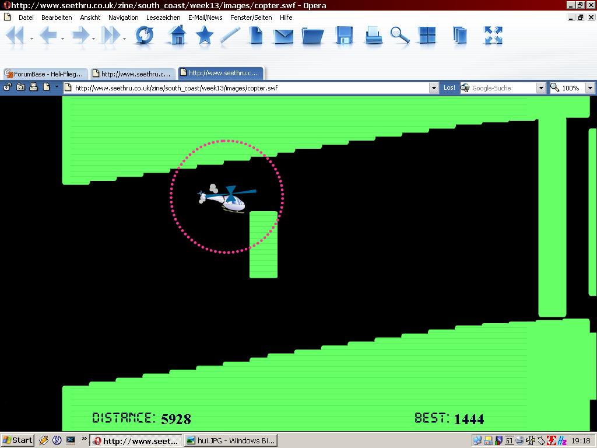Click the page icon left of Datei menu
The width and height of the screenshot is (597, 448).
click(x=7, y=17)
